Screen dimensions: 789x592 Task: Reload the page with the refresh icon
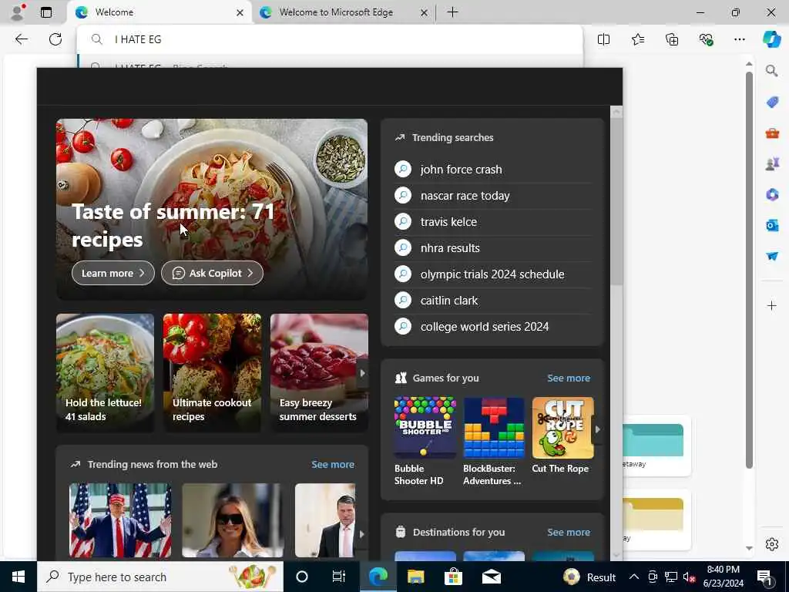click(x=55, y=39)
